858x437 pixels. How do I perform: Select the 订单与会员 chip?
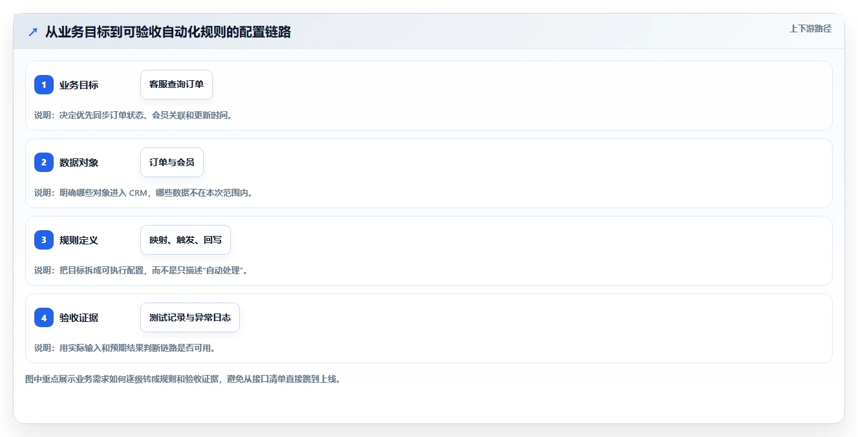(172, 162)
